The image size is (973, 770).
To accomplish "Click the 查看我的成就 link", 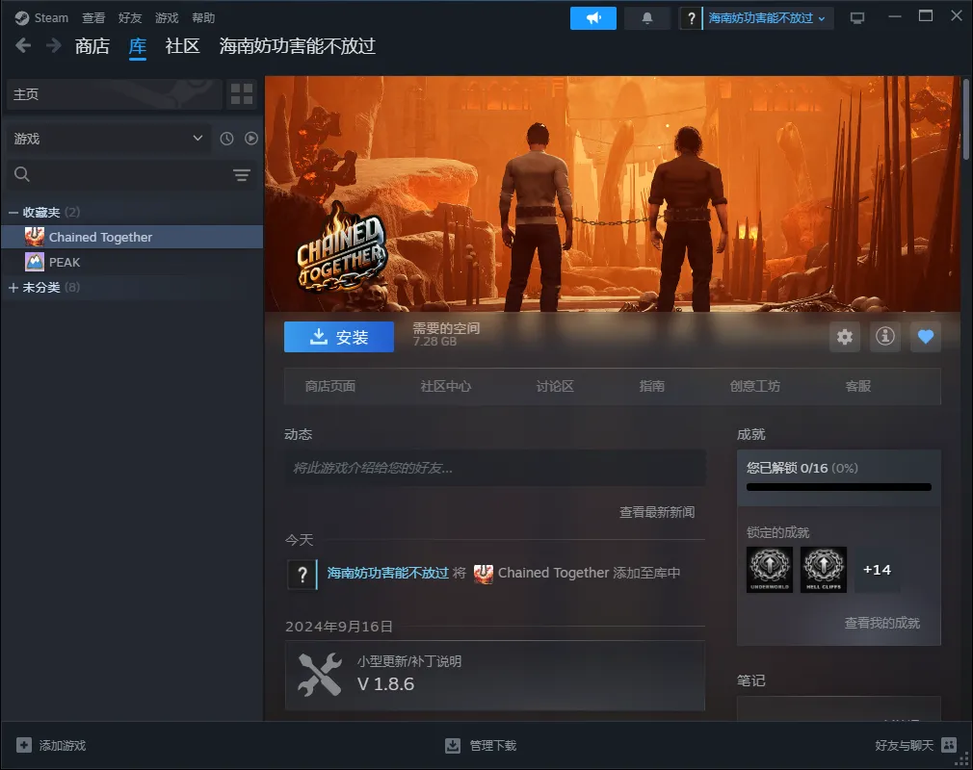I will point(881,623).
